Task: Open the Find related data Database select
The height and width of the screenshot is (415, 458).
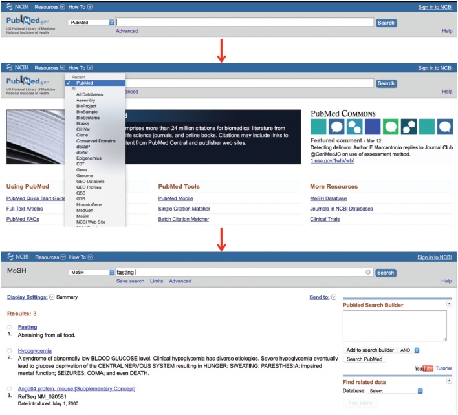Action: 395,391
